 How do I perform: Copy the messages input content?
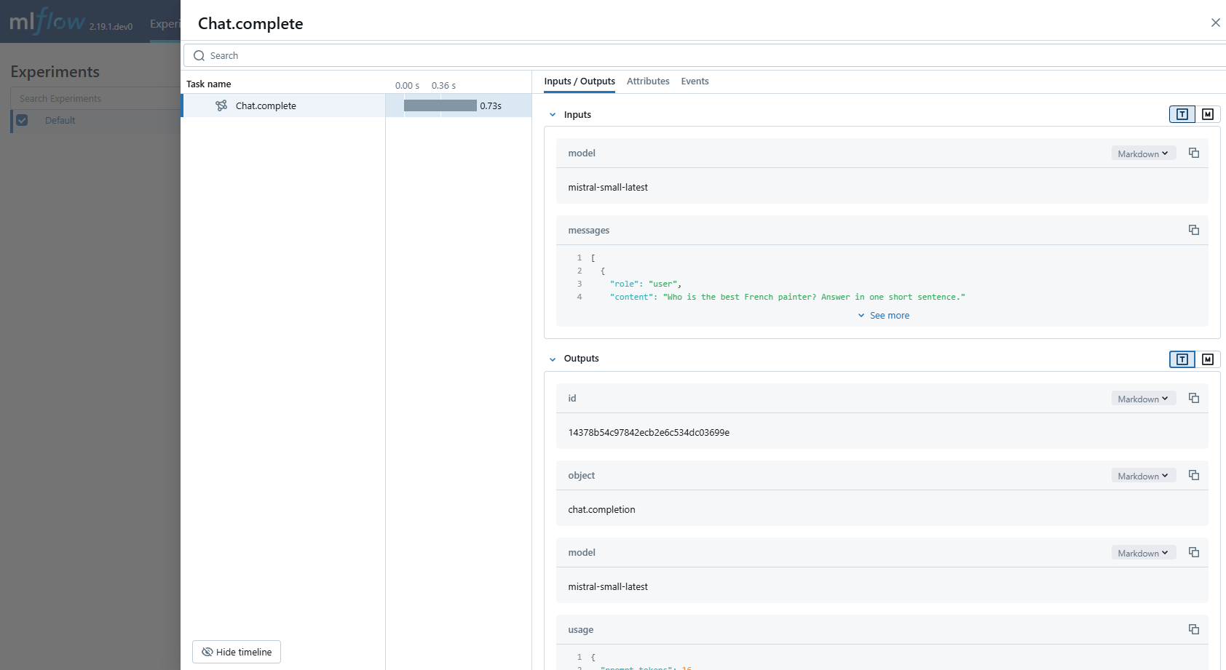point(1193,230)
